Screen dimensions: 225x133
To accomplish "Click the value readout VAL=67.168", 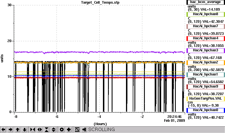I will point(212,58).
